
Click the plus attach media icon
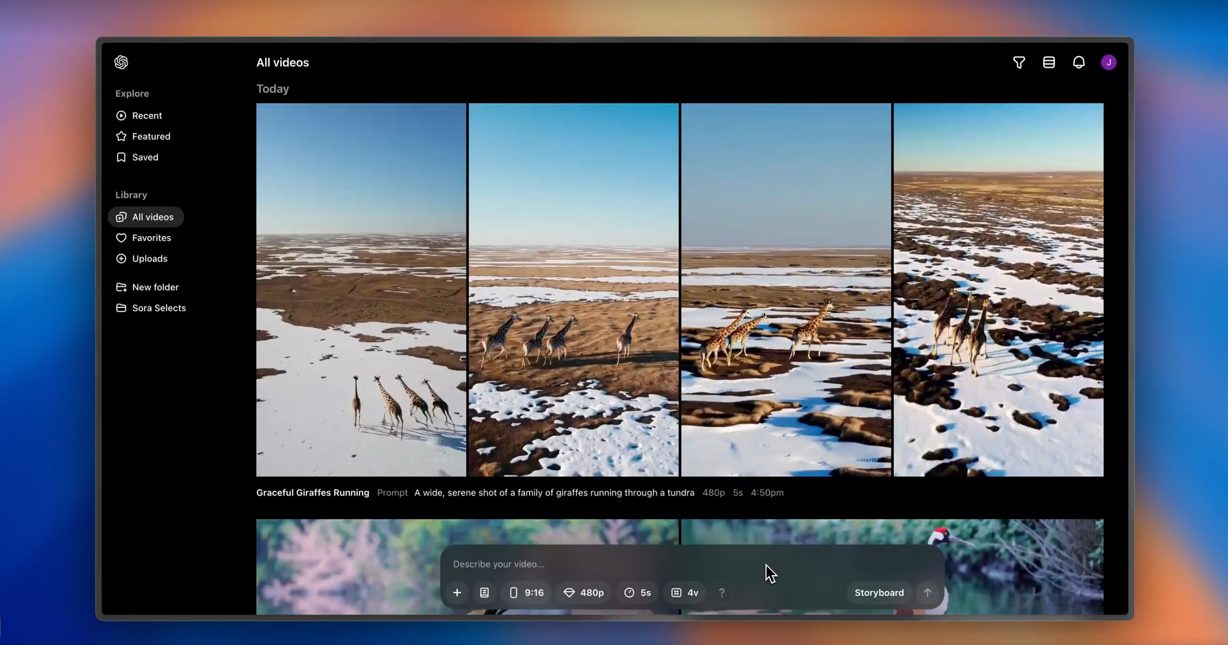457,593
